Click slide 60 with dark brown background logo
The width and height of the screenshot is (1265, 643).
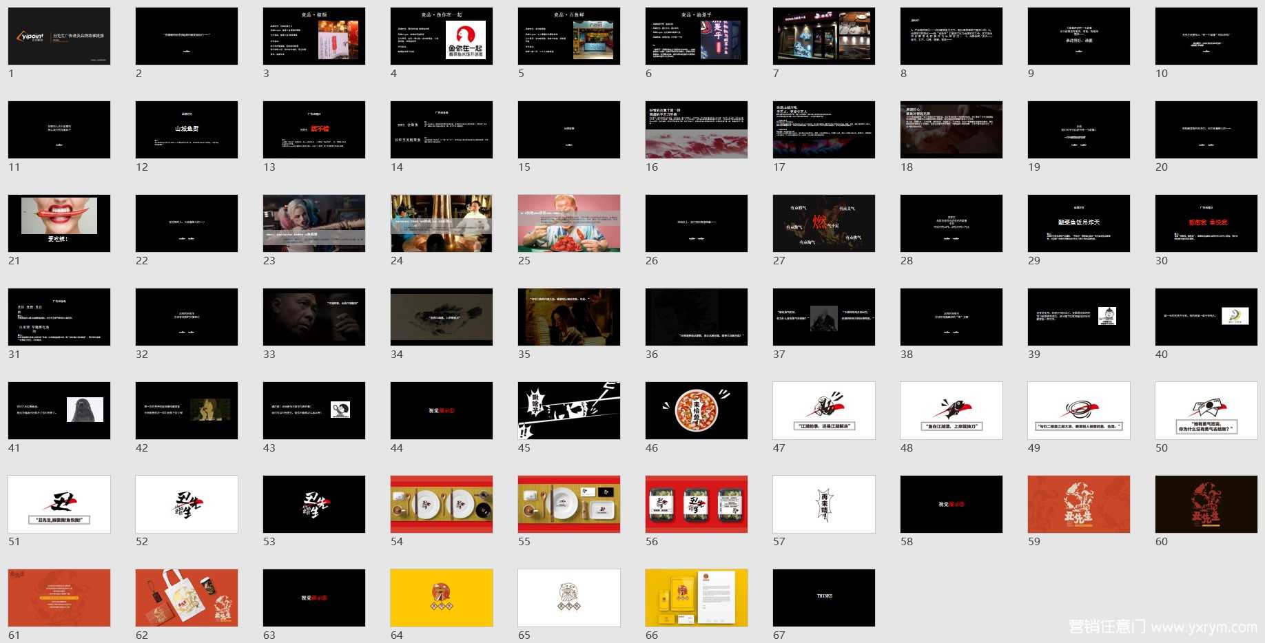tap(1206, 504)
